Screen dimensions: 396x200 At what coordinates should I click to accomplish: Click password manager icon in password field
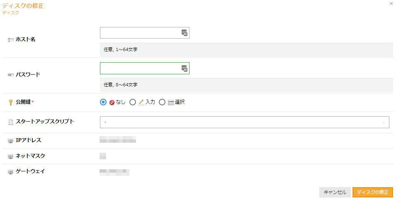pos(185,68)
